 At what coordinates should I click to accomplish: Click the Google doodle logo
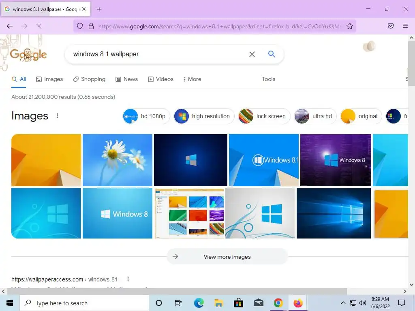28,55
